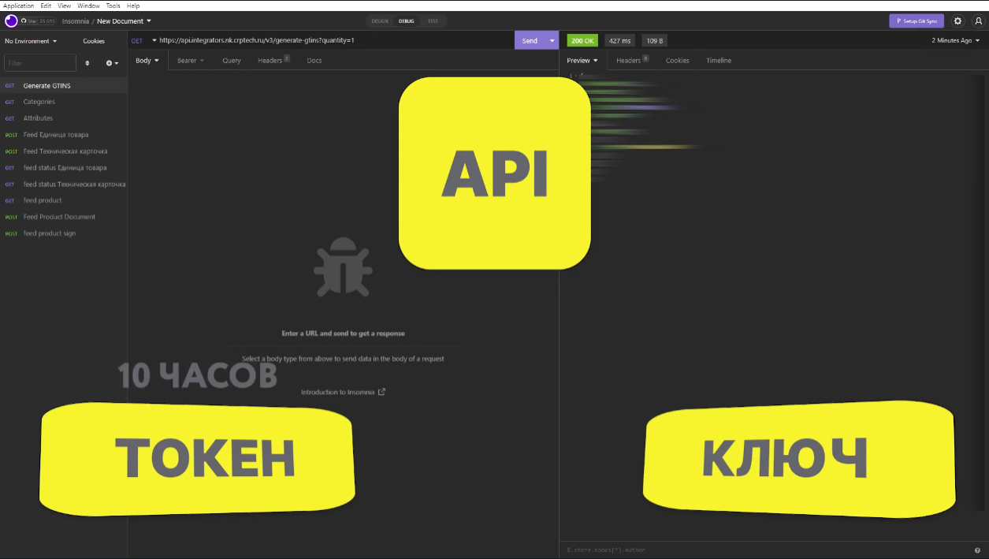
Task: Open the Window menu
Action: pos(88,6)
